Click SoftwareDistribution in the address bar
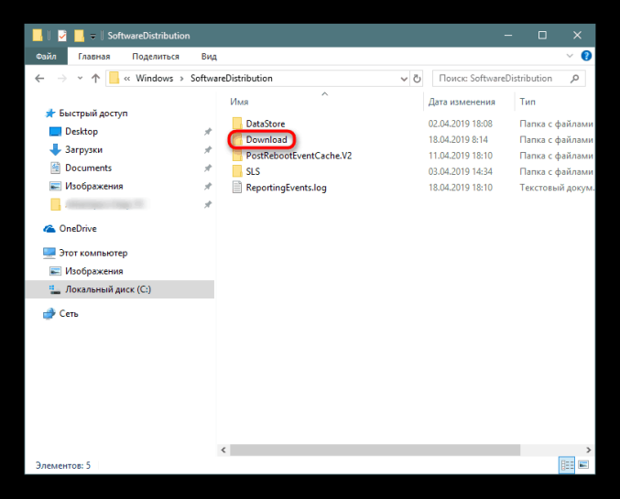 (x=232, y=79)
